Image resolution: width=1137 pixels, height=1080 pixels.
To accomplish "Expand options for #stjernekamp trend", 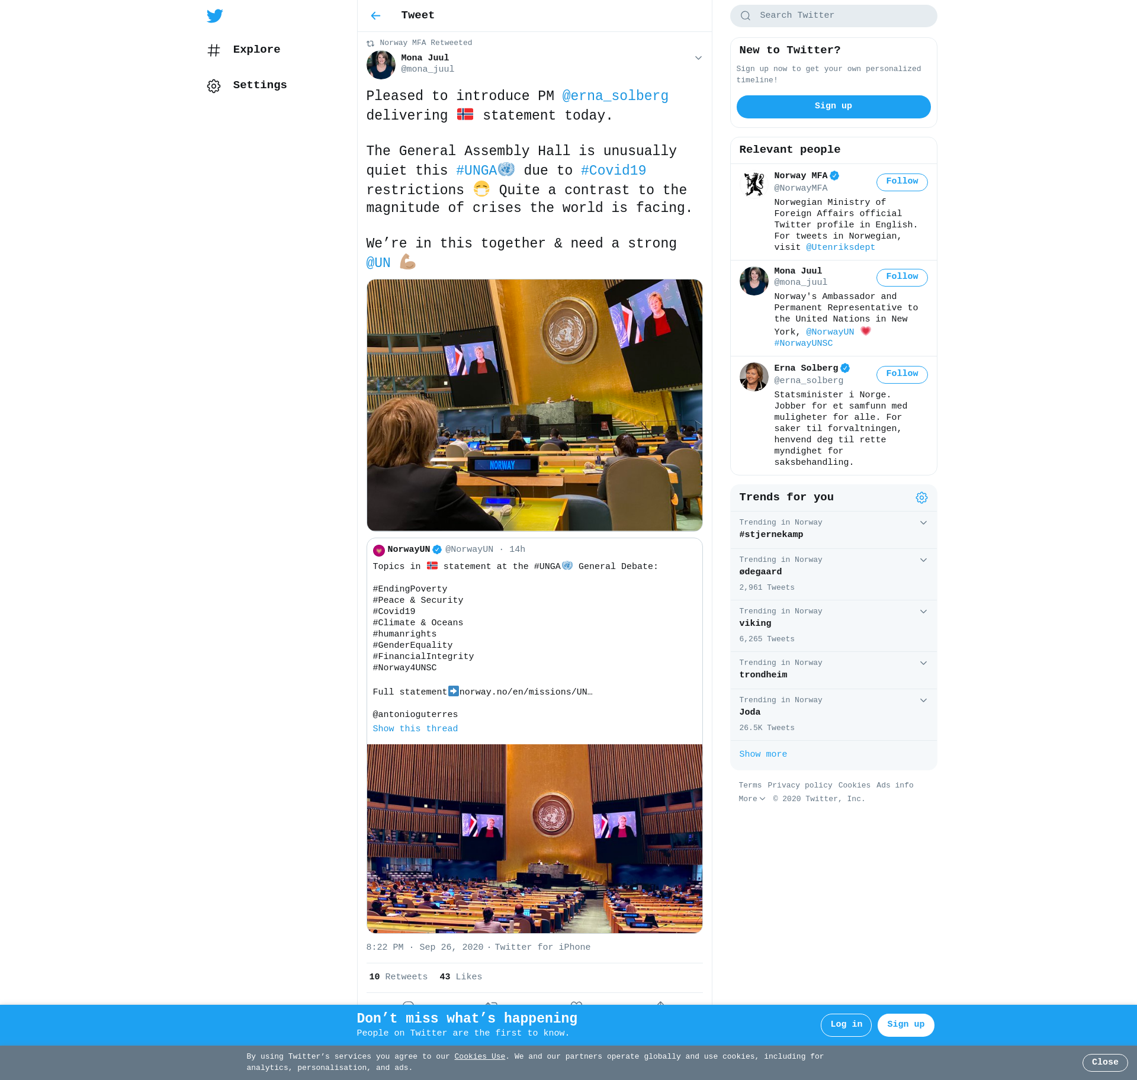I will point(923,523).
